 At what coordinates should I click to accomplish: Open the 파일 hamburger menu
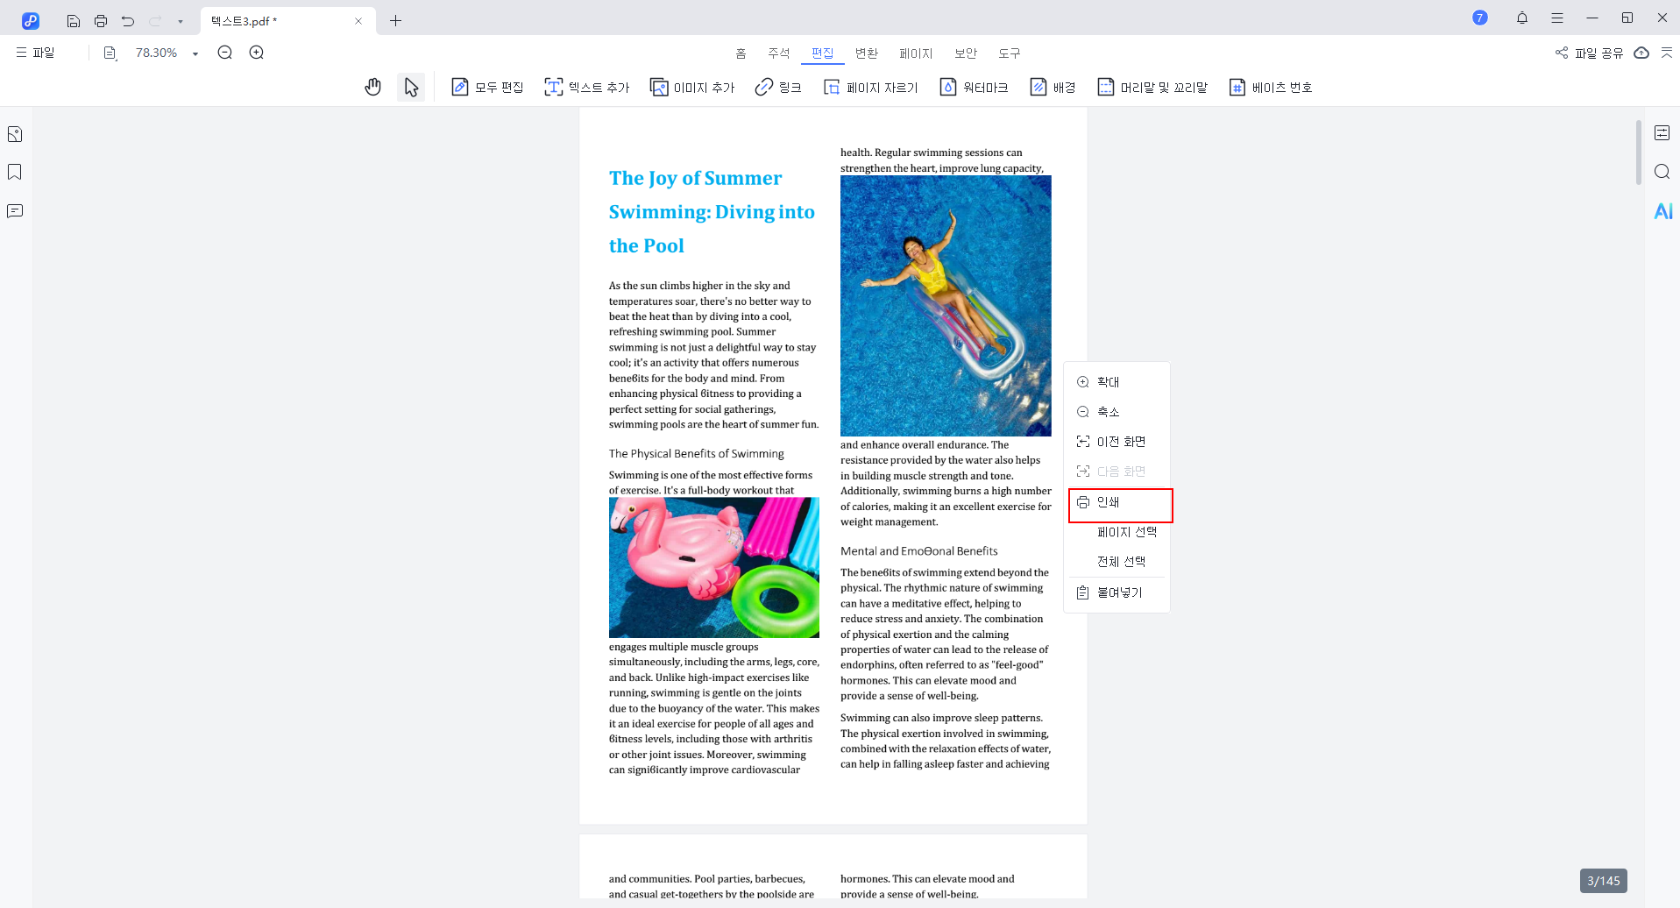[x=35, y=53]
